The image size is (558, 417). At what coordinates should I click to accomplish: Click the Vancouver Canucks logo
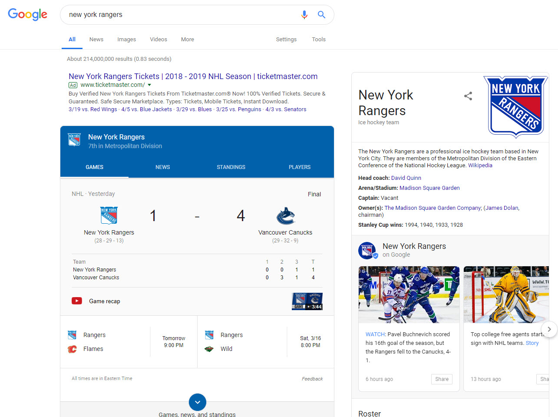(x=285, y=215)
